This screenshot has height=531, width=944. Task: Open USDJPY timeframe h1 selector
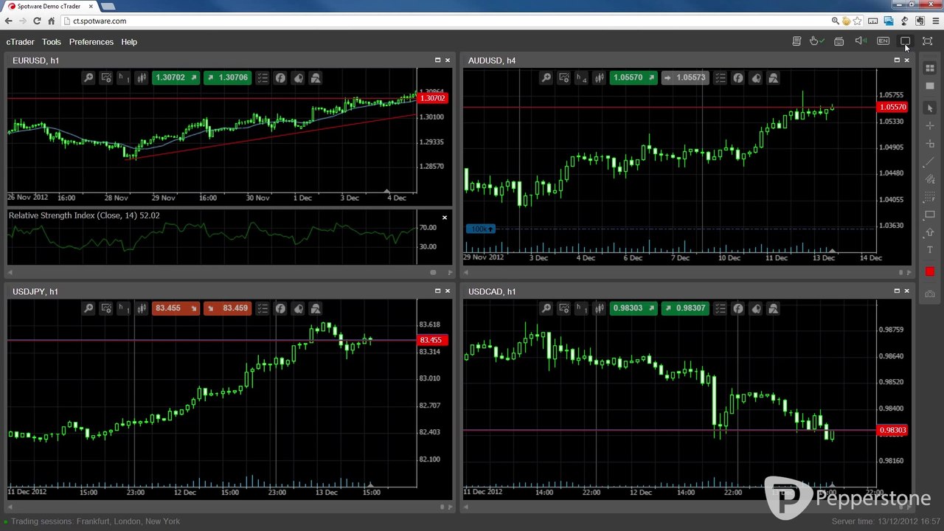tap(124, 308)
